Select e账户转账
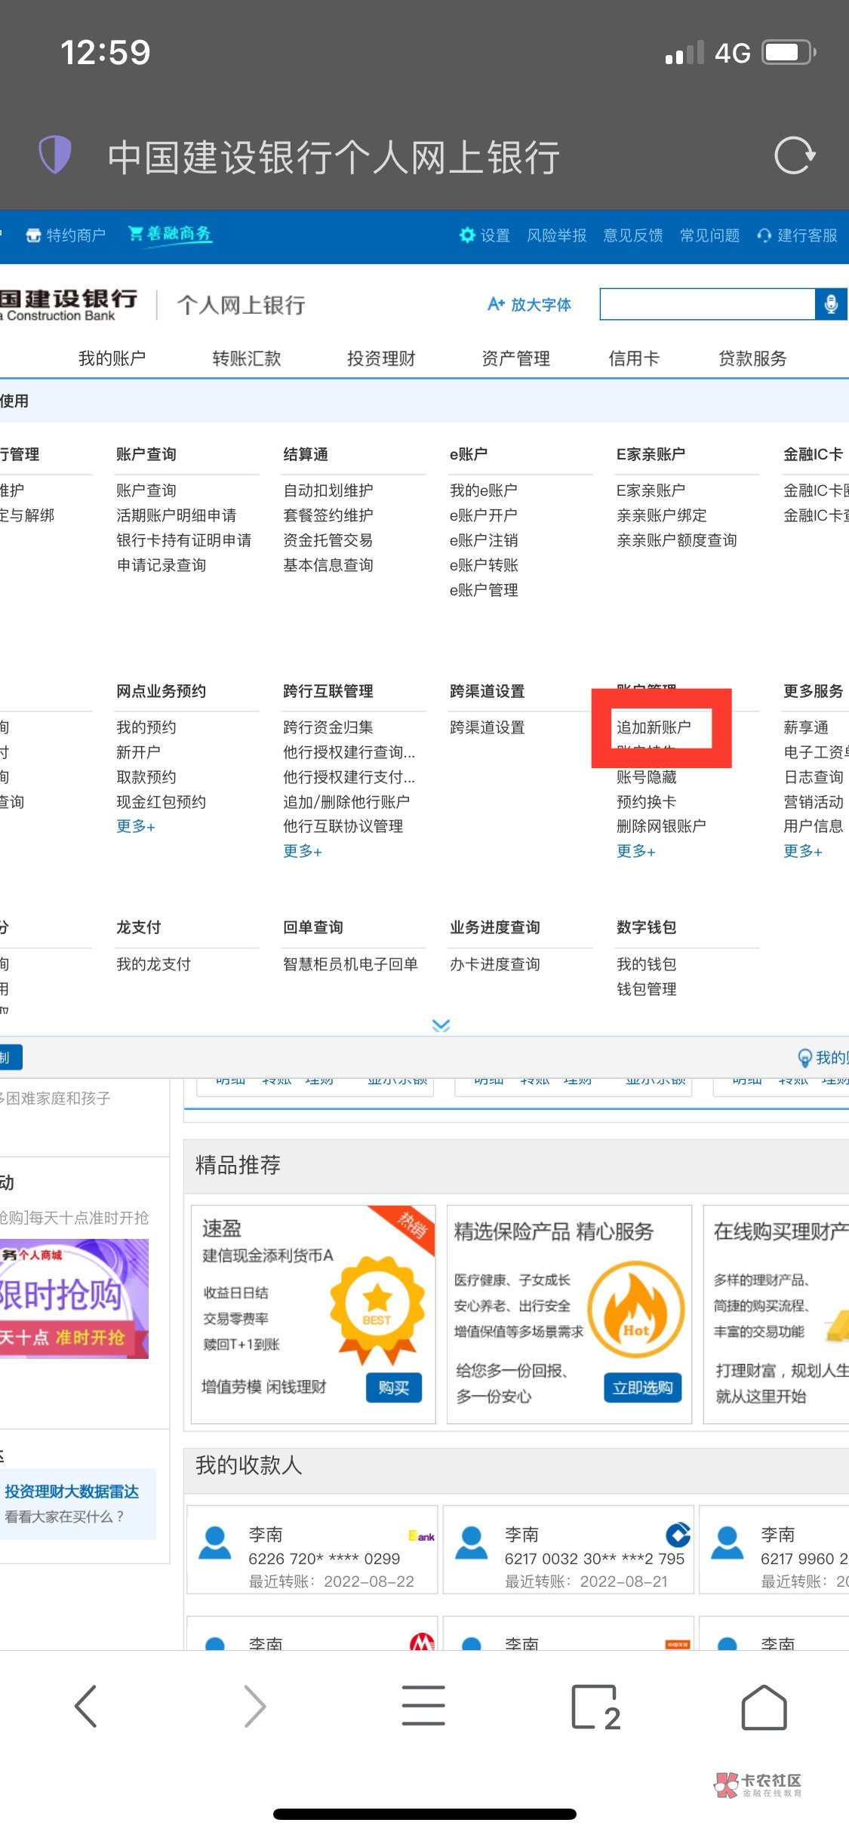 click(484, 565)
